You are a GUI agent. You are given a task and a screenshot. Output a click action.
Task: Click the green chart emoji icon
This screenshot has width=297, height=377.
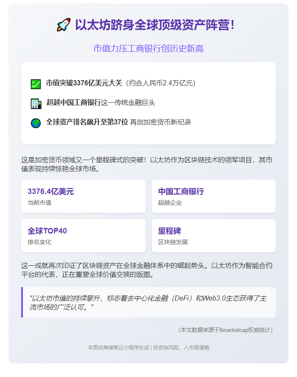click(x=36, y=84)
